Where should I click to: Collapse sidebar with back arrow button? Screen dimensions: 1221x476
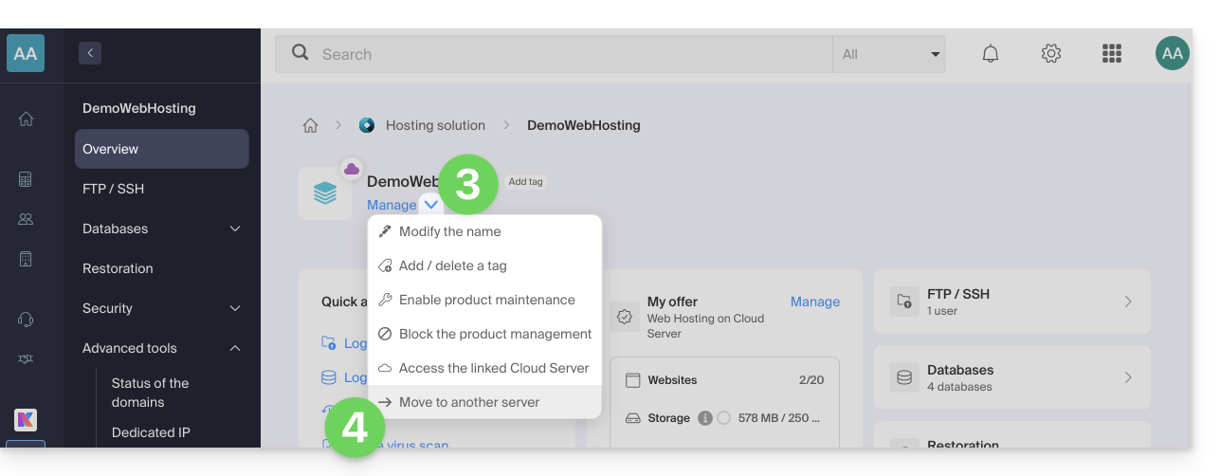tap(90, 53)
